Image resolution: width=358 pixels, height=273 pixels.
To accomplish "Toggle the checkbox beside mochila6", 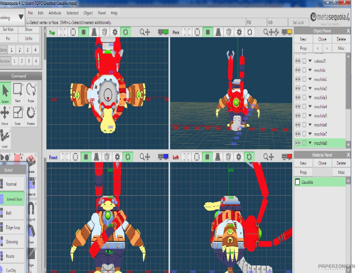I will [x=304, y=125].
